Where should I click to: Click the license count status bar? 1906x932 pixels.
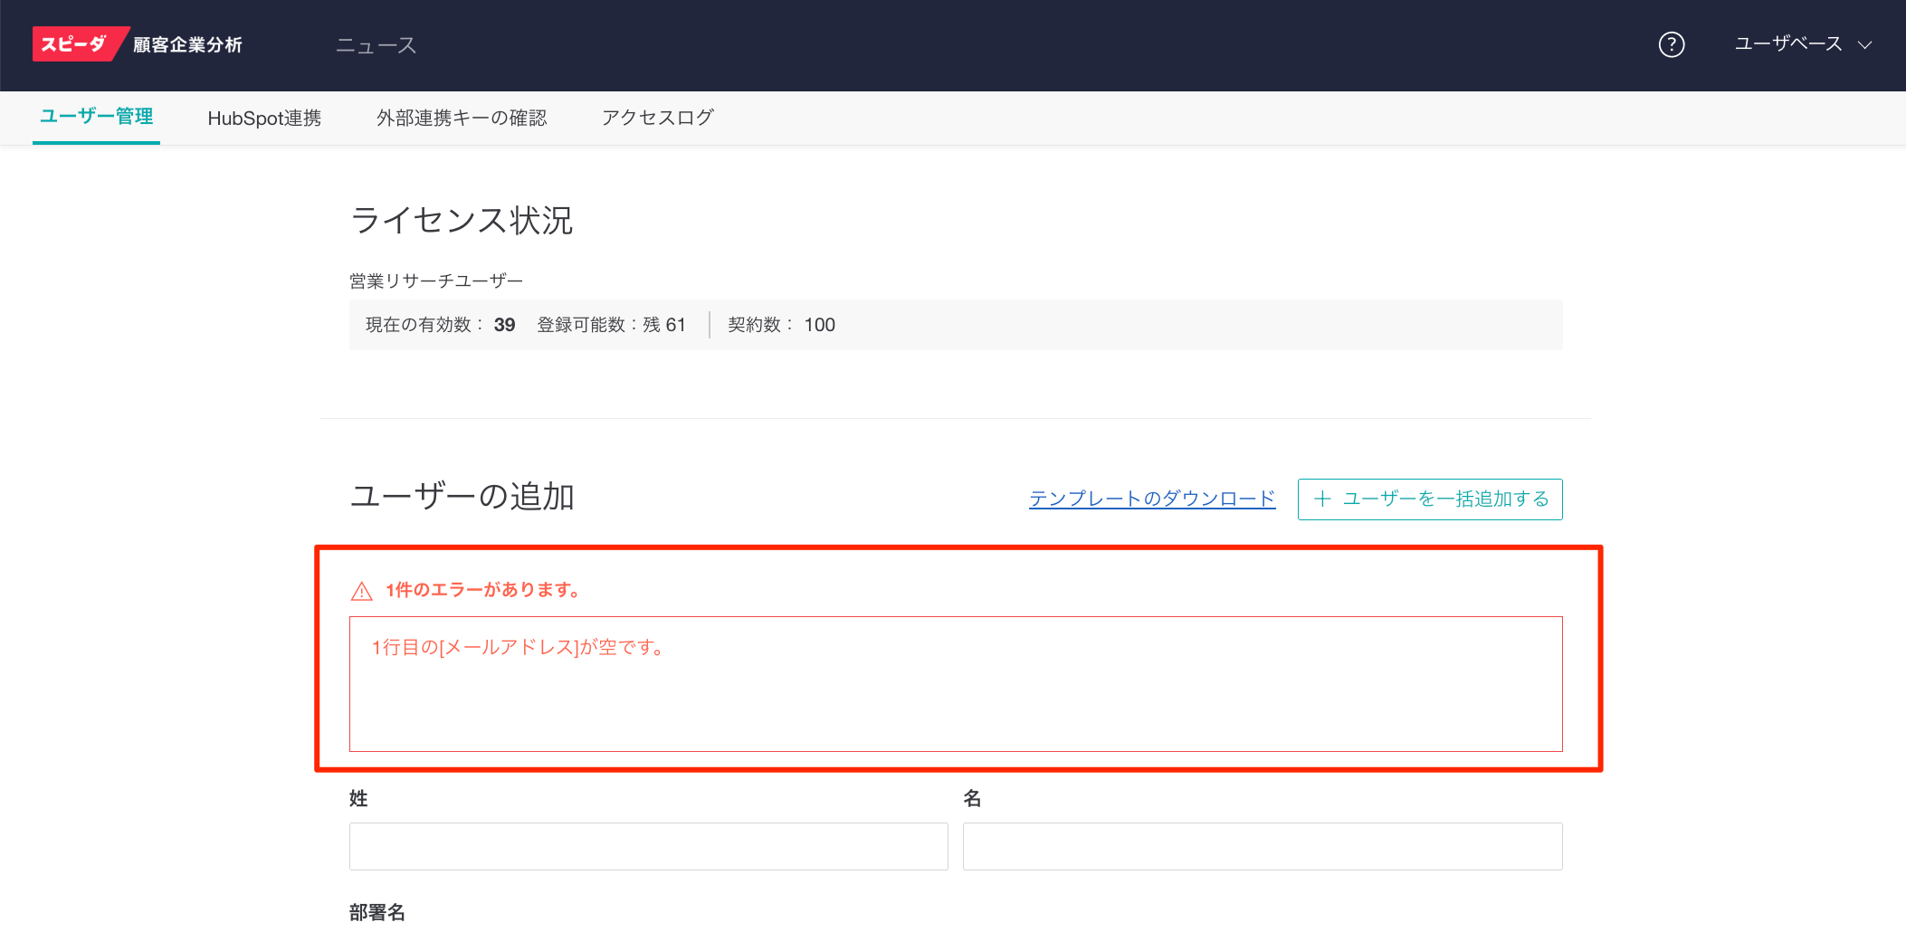click(x=955, y=325)
